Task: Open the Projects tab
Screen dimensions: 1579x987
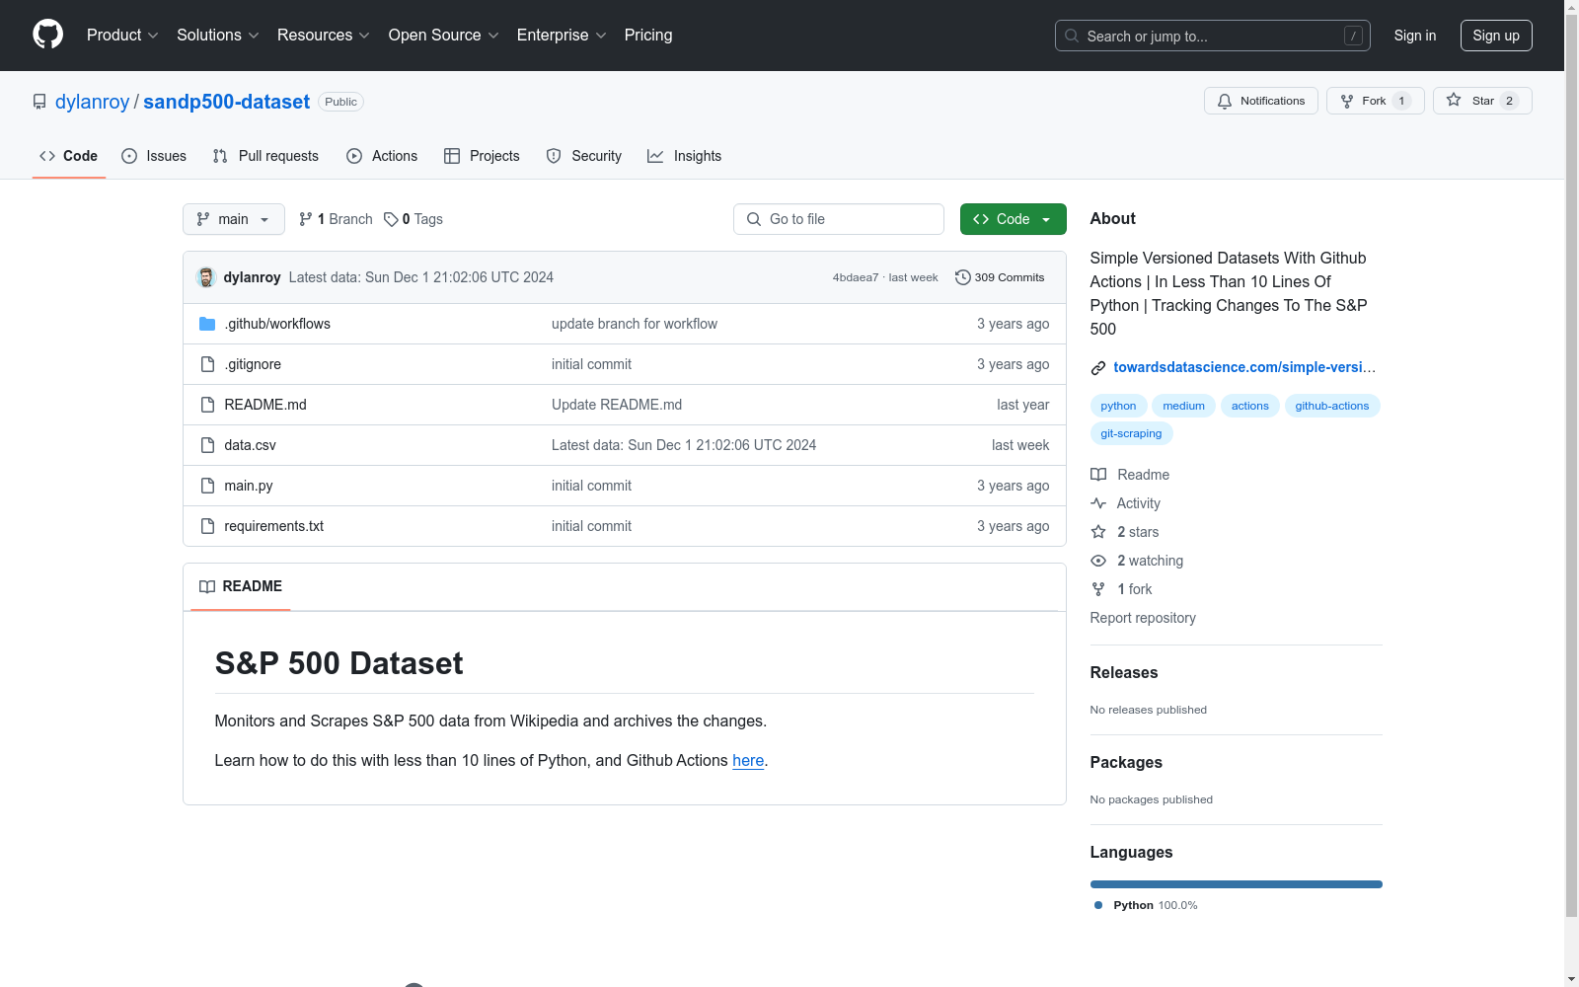Action: [x=482, y=156]
